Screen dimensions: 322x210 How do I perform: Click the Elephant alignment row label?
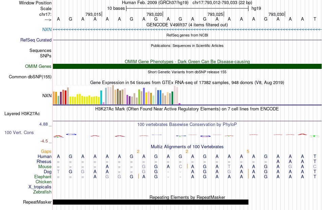click(43, 177)
